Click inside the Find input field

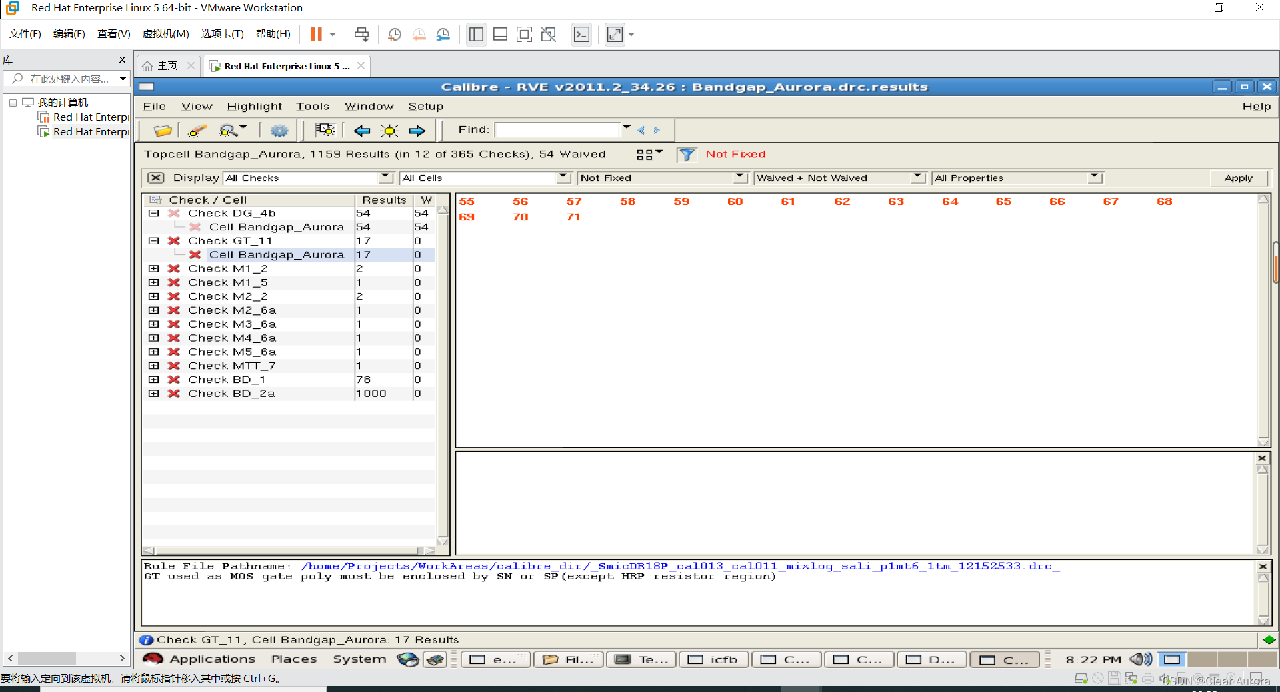click(558, 130)
